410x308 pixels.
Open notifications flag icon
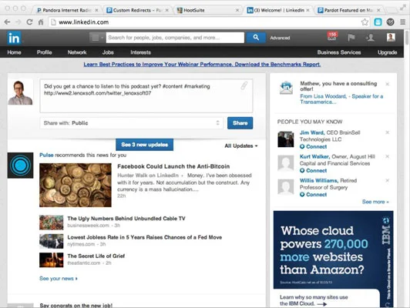[351, 38]
